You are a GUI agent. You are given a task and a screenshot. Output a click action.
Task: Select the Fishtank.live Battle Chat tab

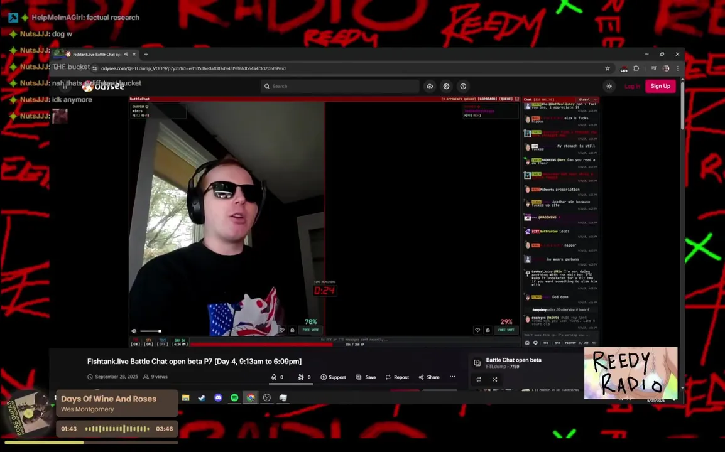[95, 54]
